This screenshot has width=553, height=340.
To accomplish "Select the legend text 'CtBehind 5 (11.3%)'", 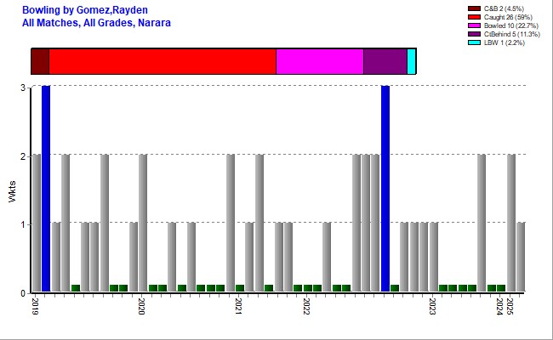I will [511, 34].
